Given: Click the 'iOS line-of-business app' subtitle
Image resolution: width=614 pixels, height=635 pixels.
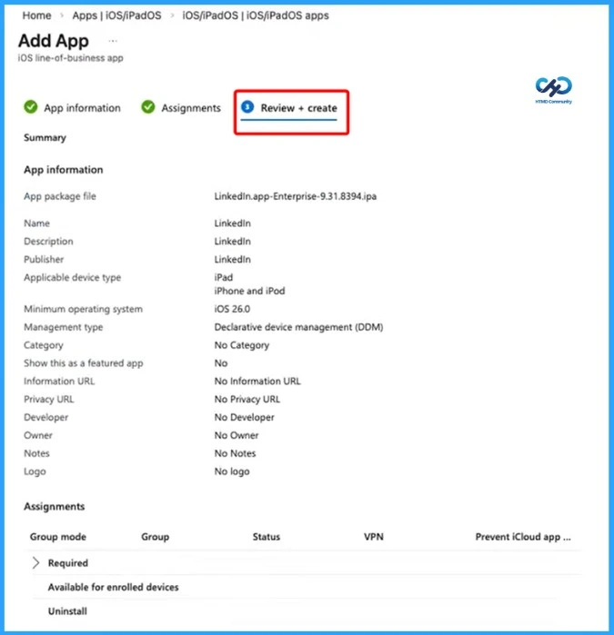Looking at the screenshot, I should pyautogui.click(x=71, y=58).
